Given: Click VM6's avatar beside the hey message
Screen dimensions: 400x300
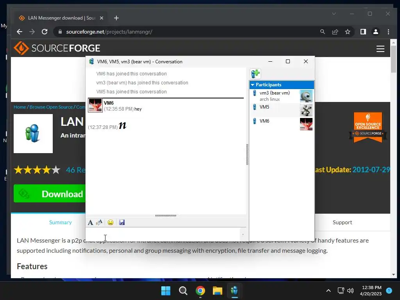Looking at the screenshot, I should tap(95, 105).
